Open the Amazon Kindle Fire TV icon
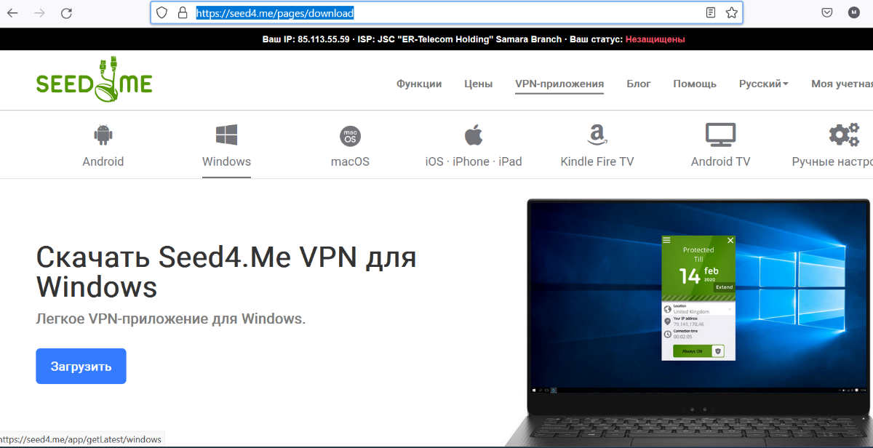873x448 pixels. pos(597,135)
